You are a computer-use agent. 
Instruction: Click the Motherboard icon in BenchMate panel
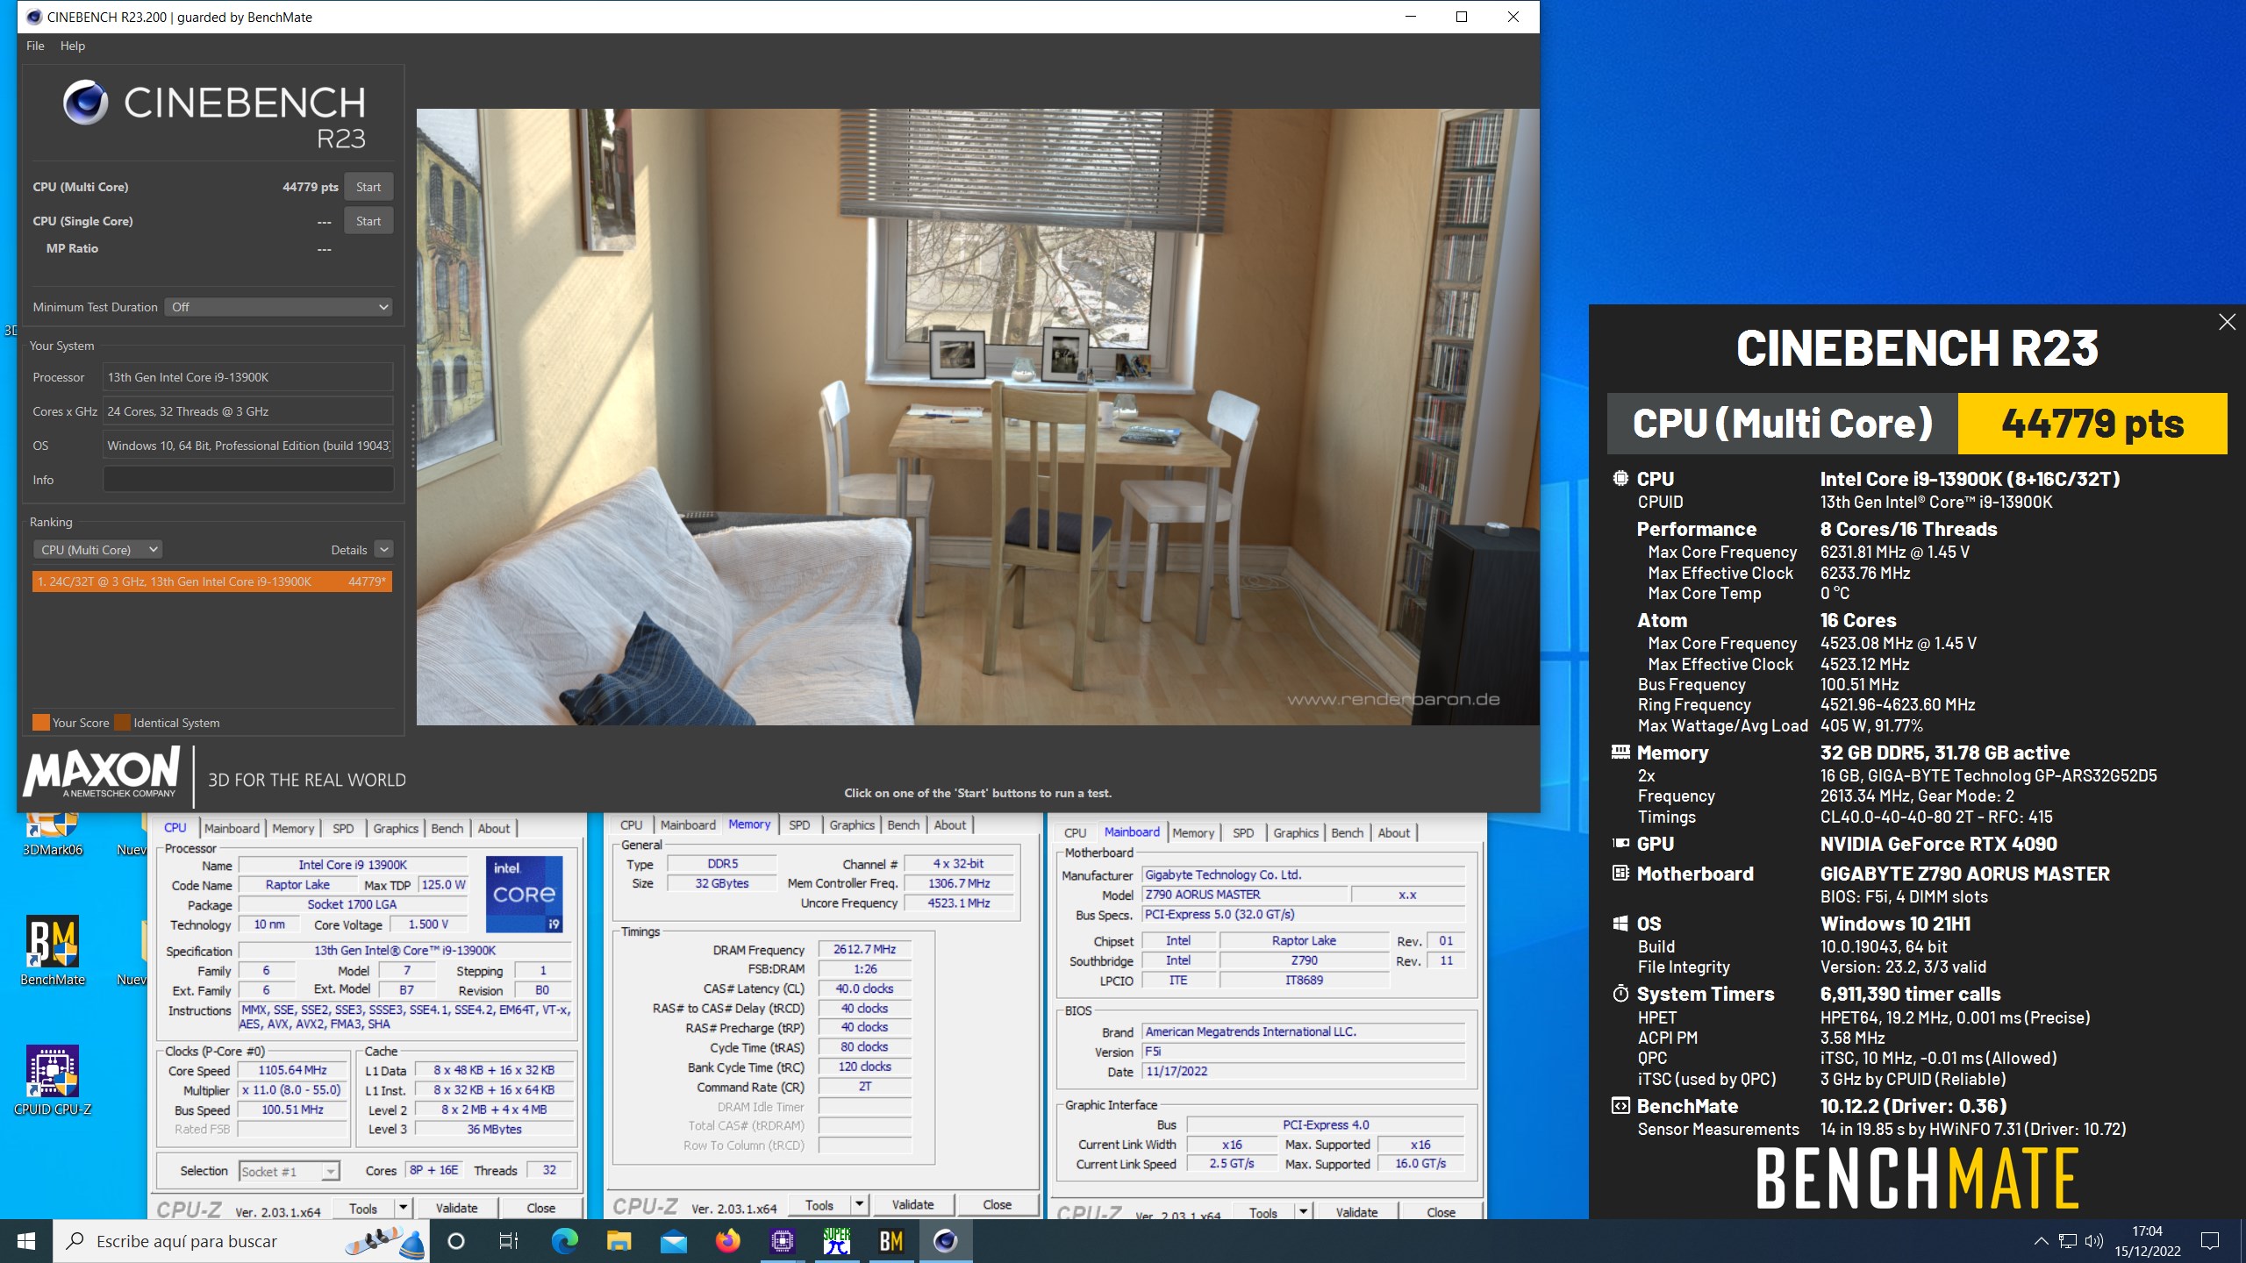(1620, 874)
